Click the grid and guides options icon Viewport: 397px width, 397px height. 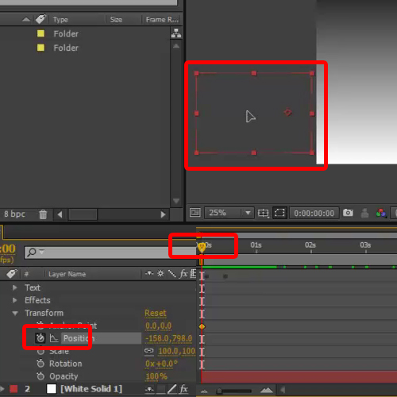pyautogui.click(x=264, y=213)
